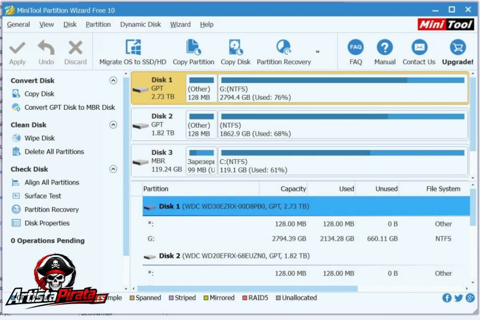This screenshot has height=320, width=480.
Task: Open the Copy Disk toolbar tool
Action: click(x=236, y=52)
